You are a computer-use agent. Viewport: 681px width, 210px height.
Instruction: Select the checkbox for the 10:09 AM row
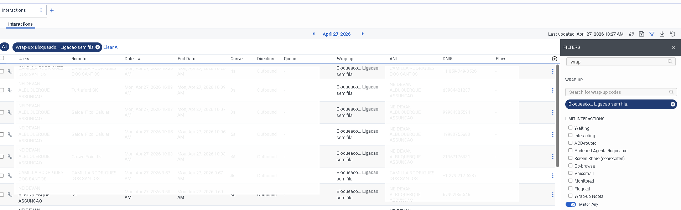tap(2, 90)
